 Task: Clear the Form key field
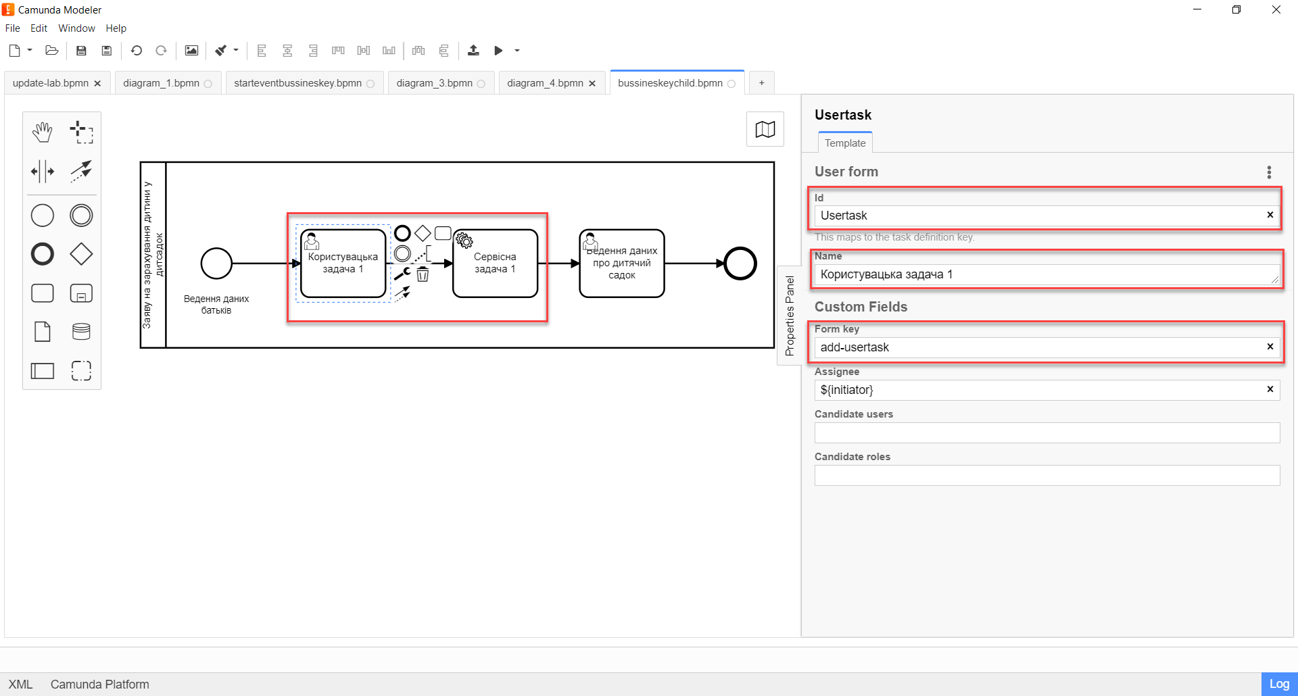(x=1270, y=347)
